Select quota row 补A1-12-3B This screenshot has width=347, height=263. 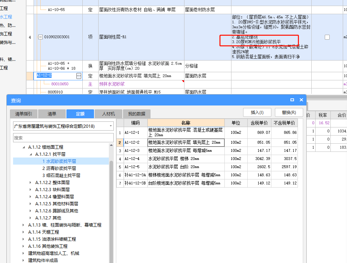click(207, 183)
